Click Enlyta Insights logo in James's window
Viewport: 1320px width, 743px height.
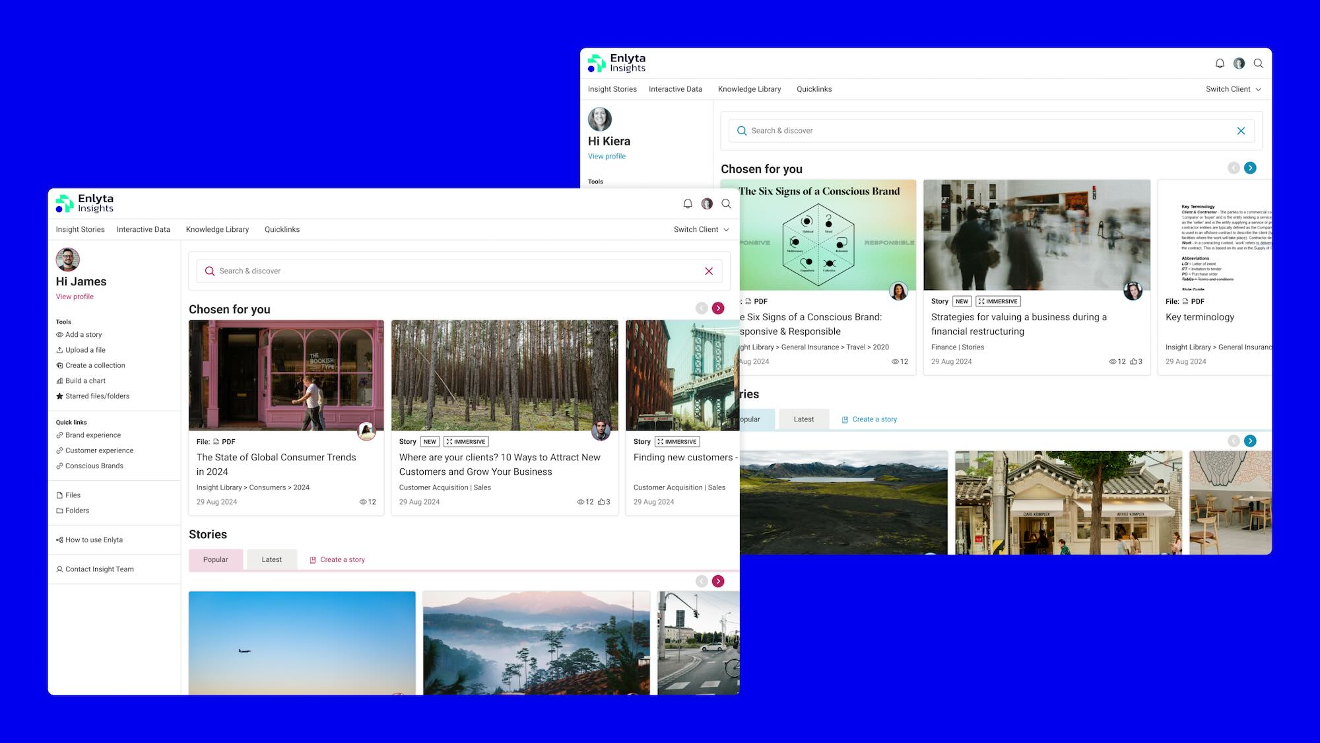(x=85, y=203)
